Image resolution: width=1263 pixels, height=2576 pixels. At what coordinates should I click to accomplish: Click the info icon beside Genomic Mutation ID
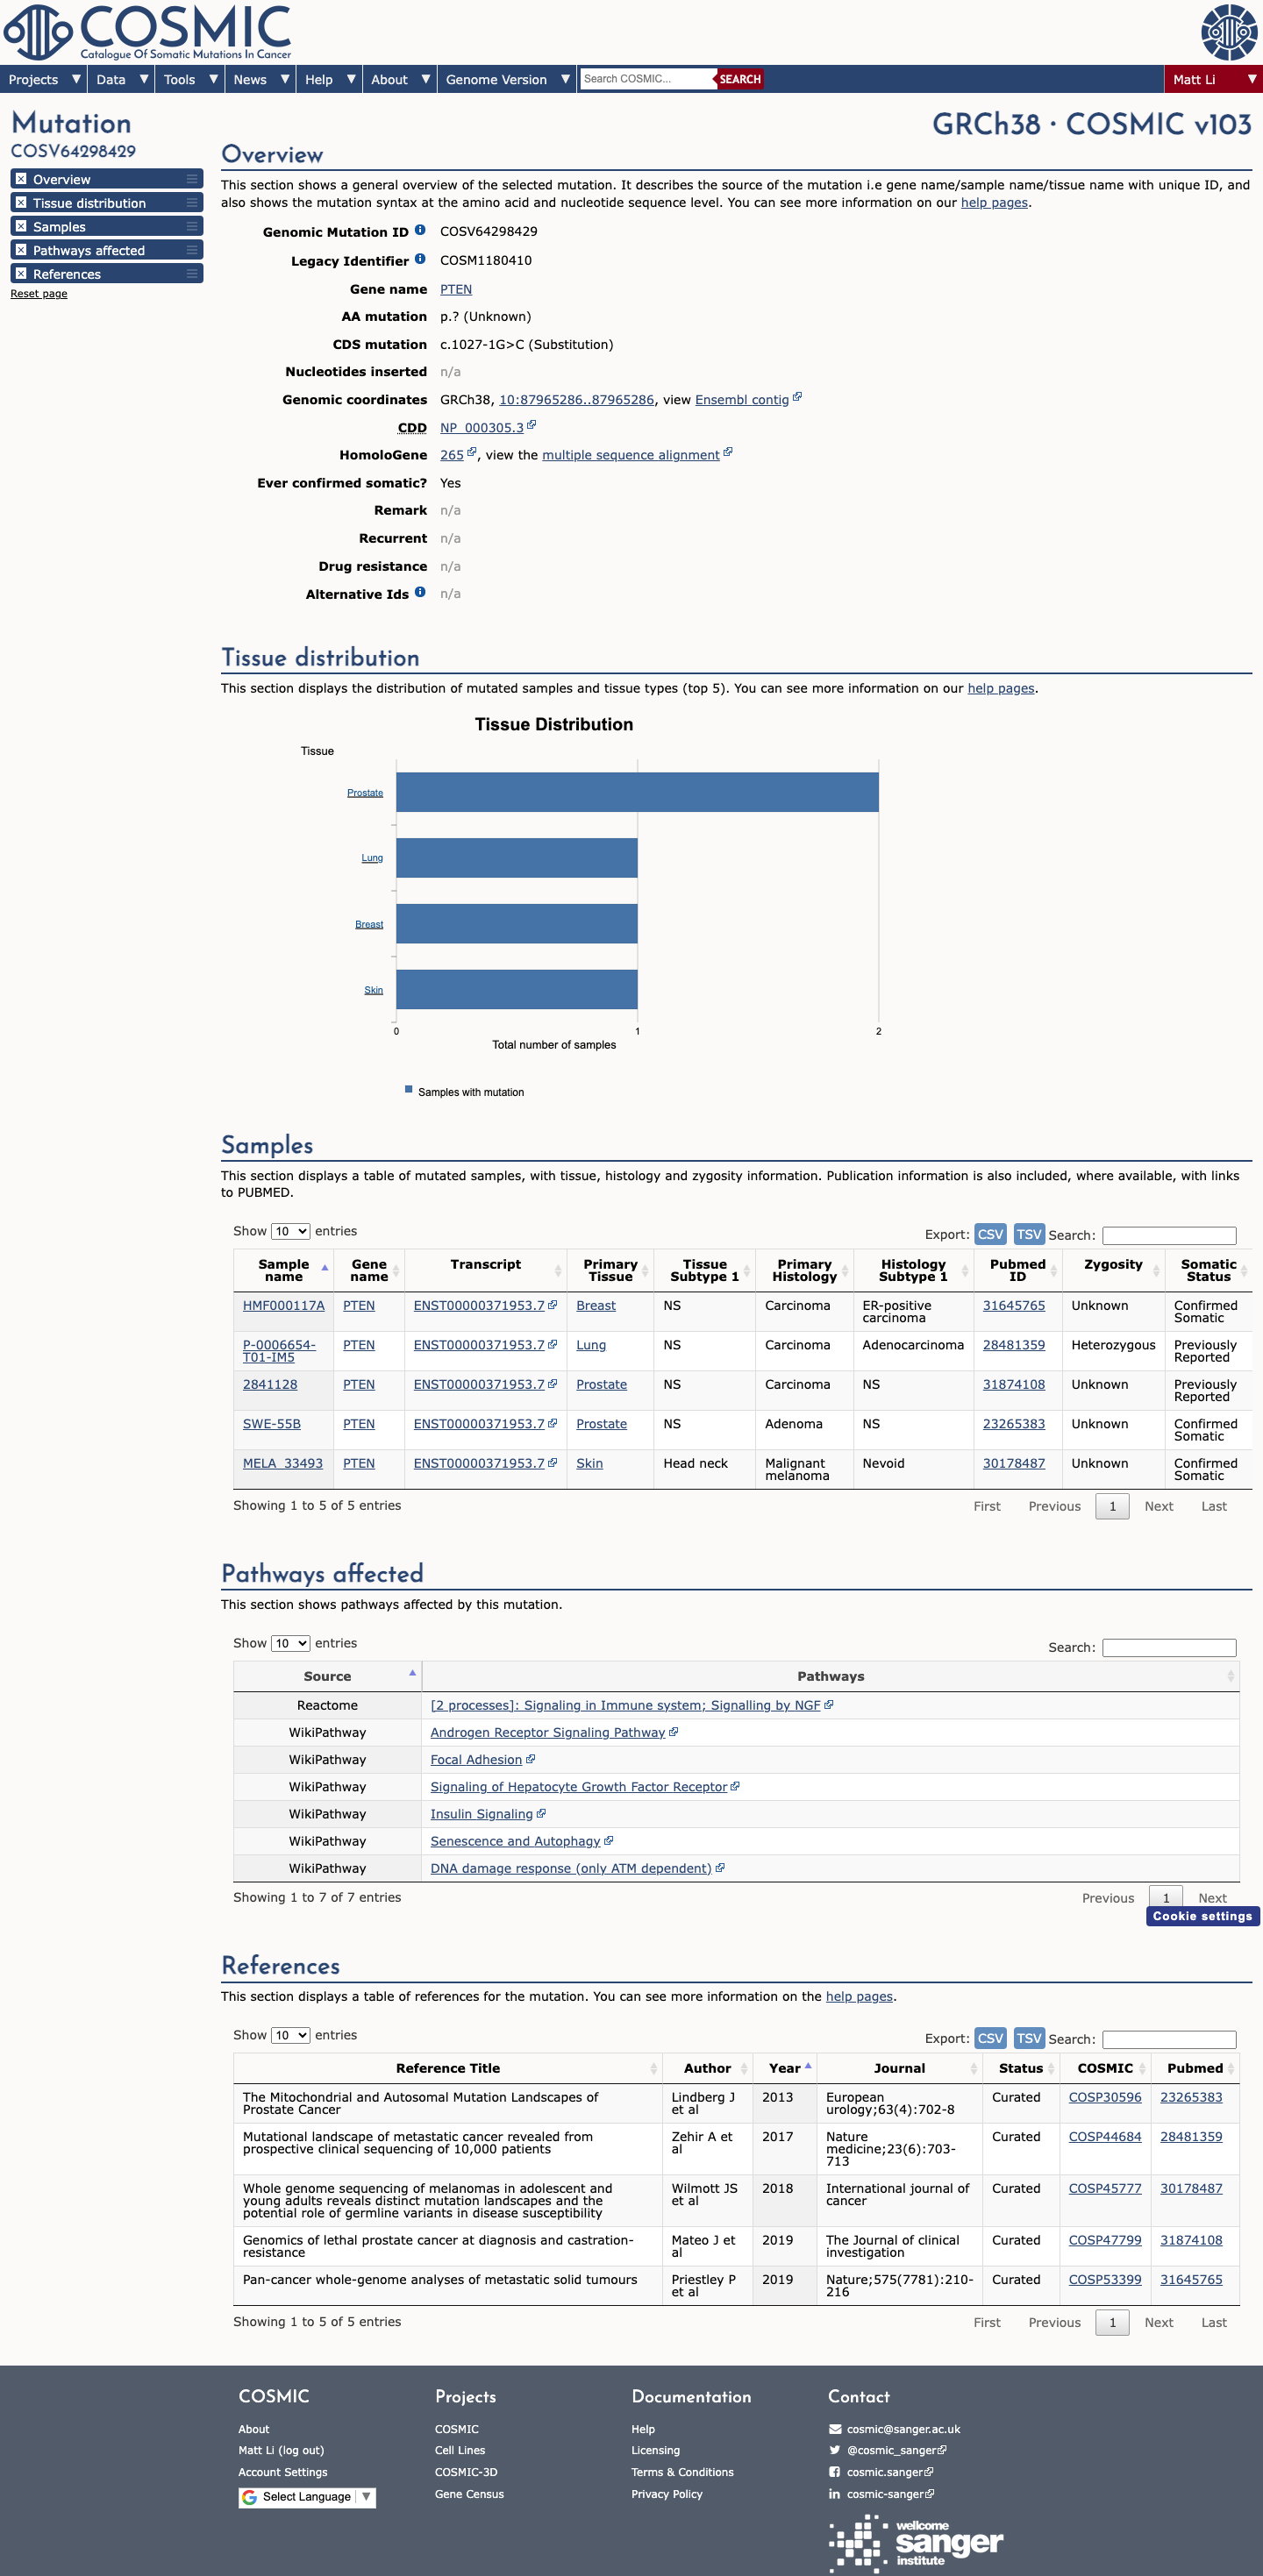420,230
